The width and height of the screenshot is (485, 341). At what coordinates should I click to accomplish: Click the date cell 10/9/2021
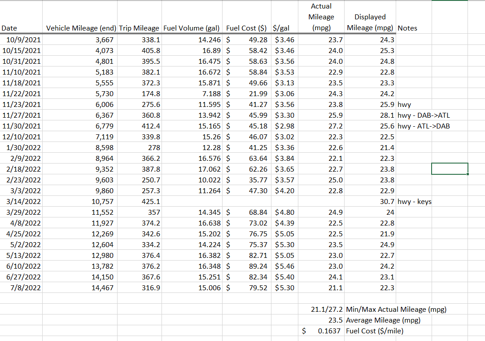click(x=21, y=40)
